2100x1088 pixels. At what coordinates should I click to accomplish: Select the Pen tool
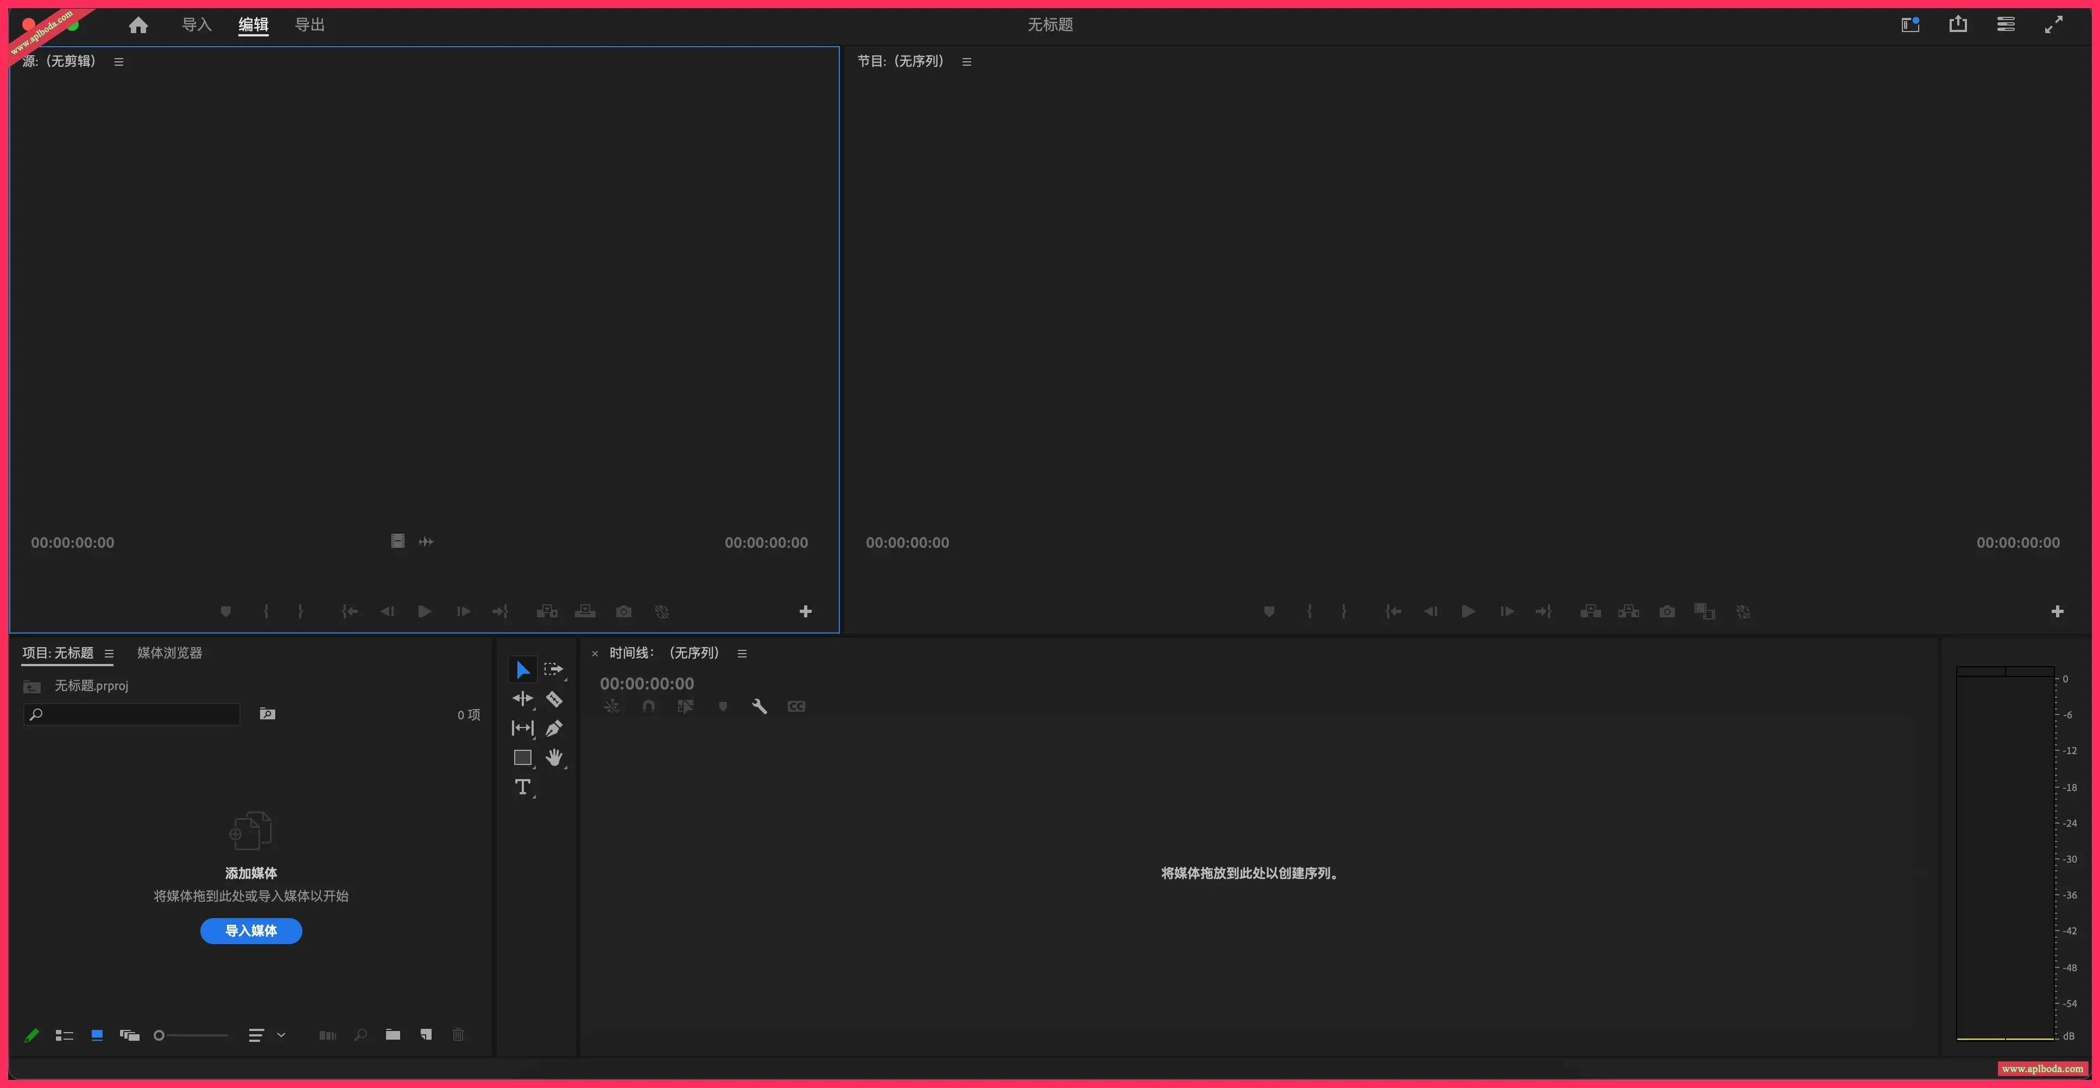[x=554, y=729]
